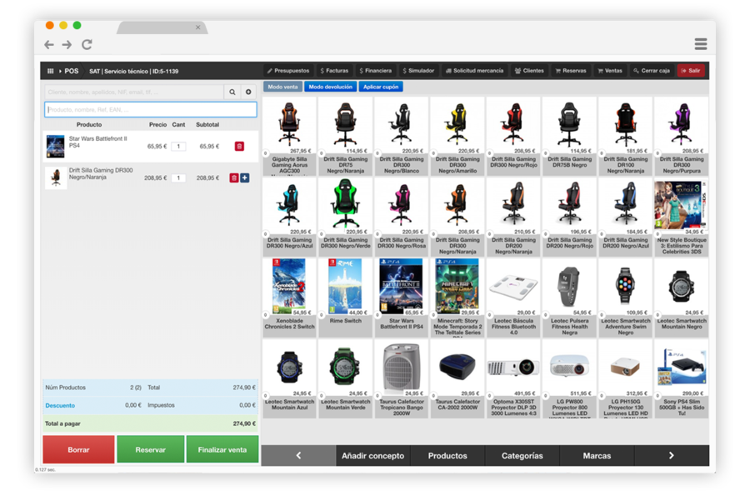Click blue plus icon on Drift DR300 row
Viewport: 750px width, 501px height.
(244, 178)
